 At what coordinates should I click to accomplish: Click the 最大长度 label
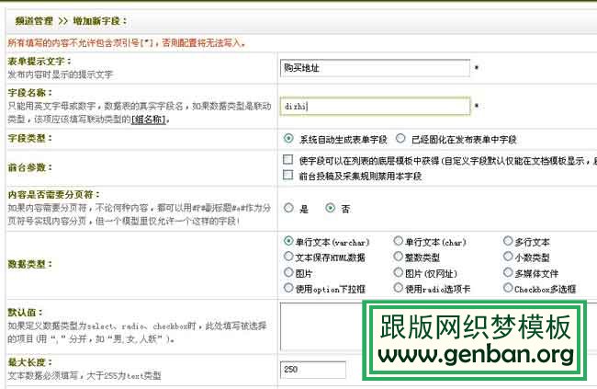tap(29, 362)
